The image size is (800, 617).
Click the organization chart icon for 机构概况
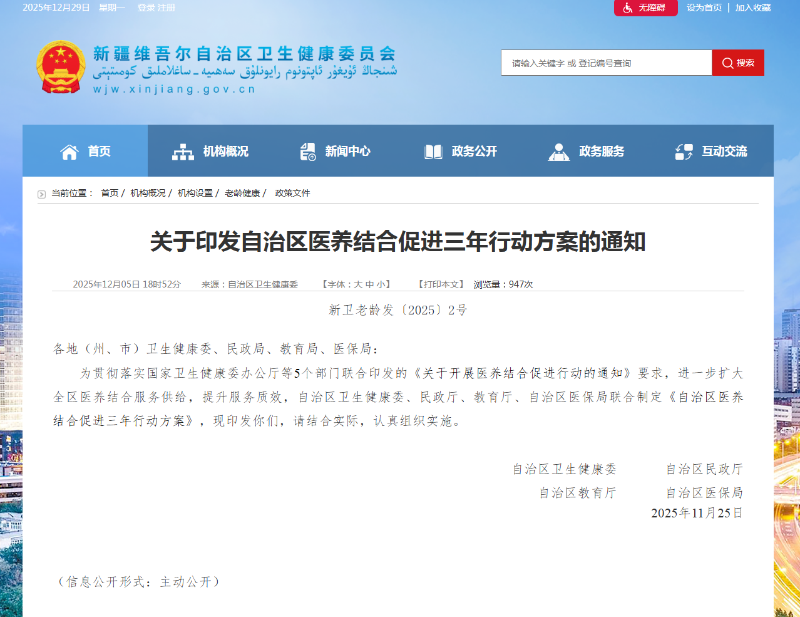[x=183, y=152]
